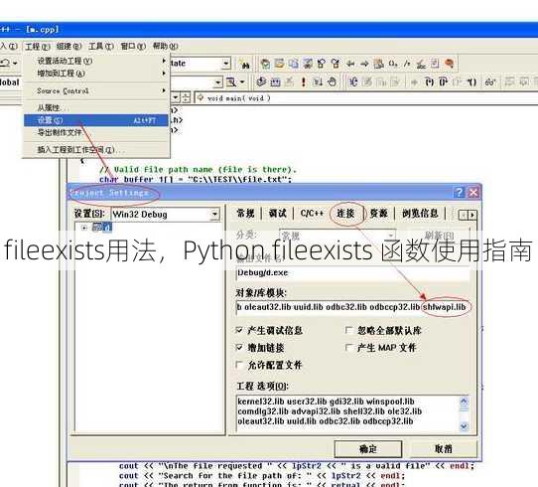Open 增加到工程 submenu

pyautogui.click(x=96, y=74)
